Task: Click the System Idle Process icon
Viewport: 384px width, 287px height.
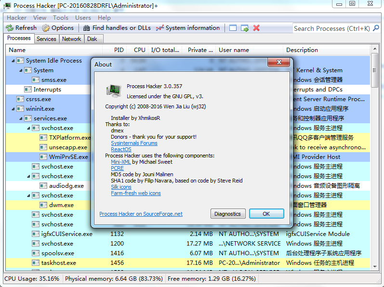Action: tap(20, 61)
